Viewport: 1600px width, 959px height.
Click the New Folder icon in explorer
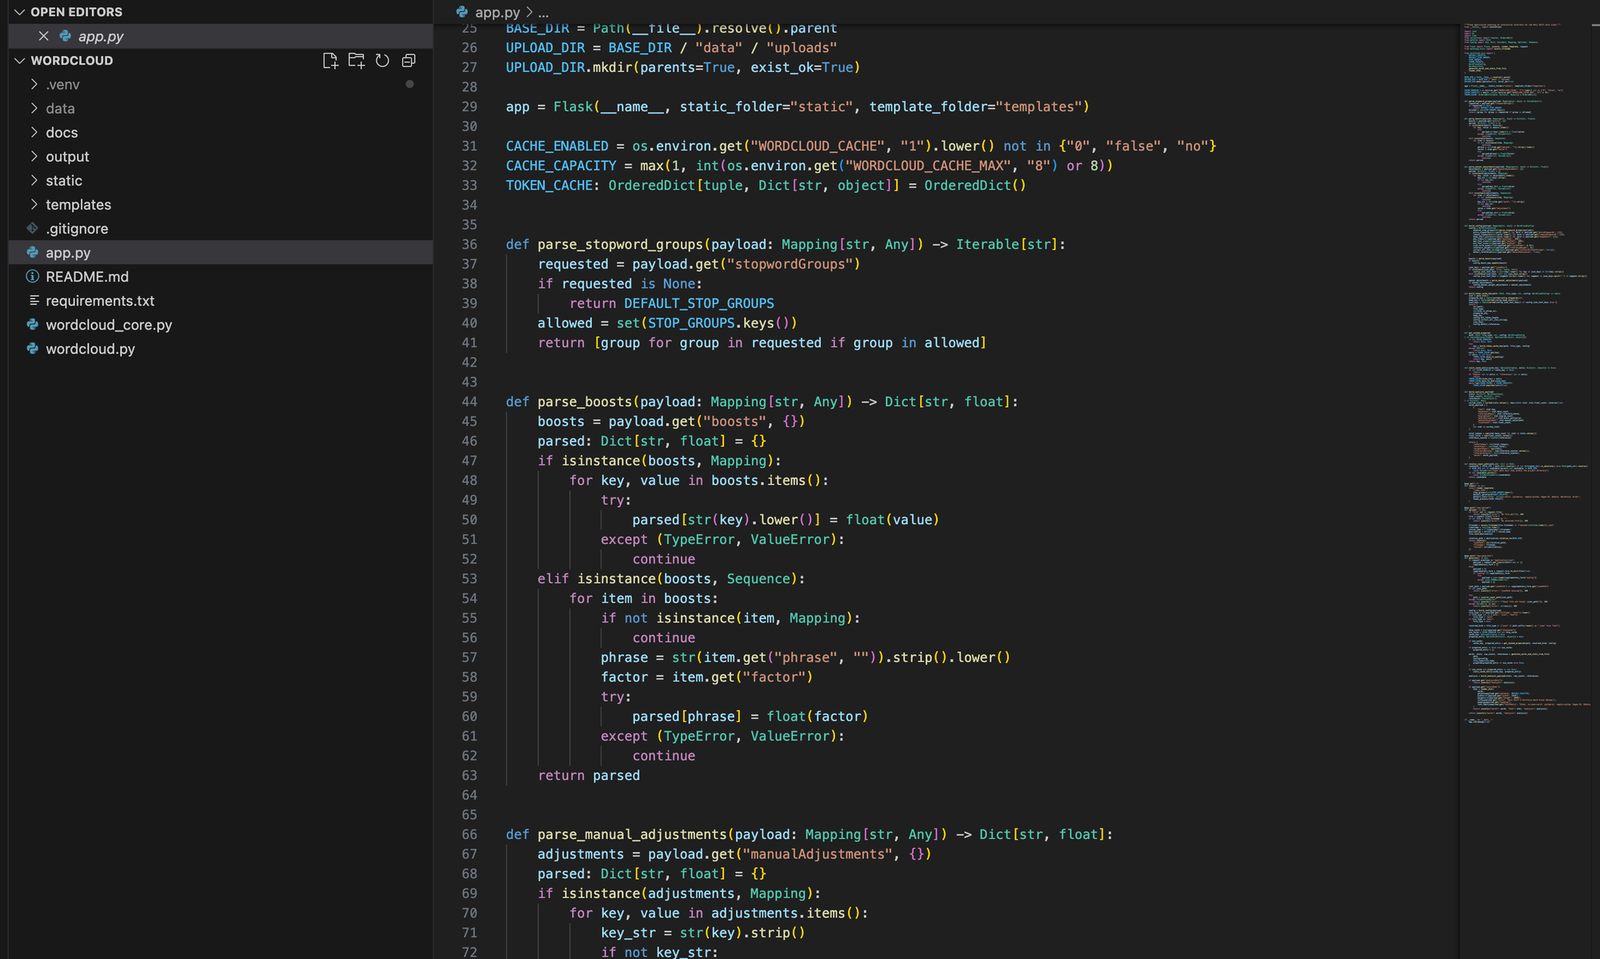(x=356, y=61)
